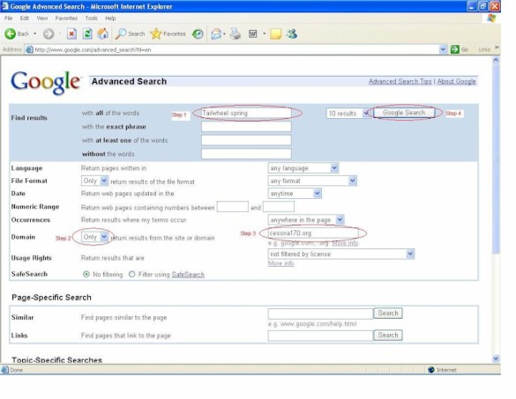Select the No filtering radio button

[x=86, y=274]
